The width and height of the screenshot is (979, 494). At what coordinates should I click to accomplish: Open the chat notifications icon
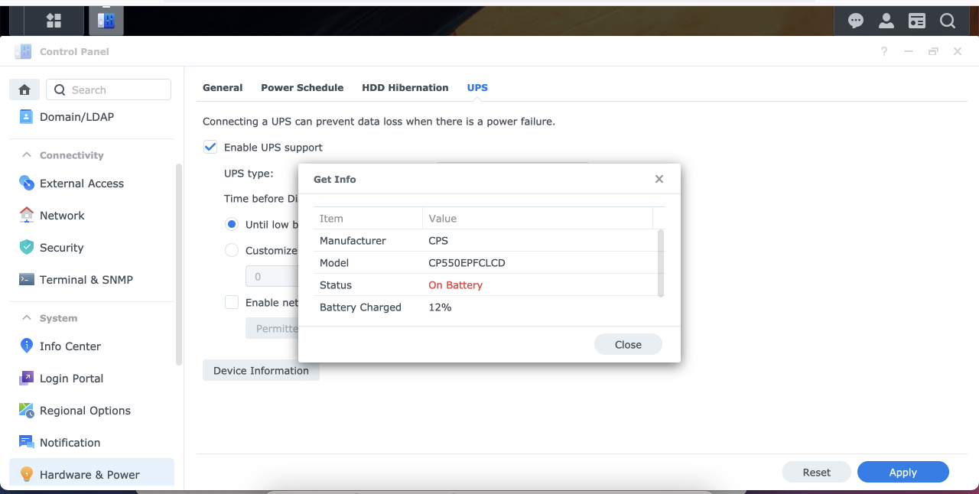pyautogui.click(x=855, y=20)
